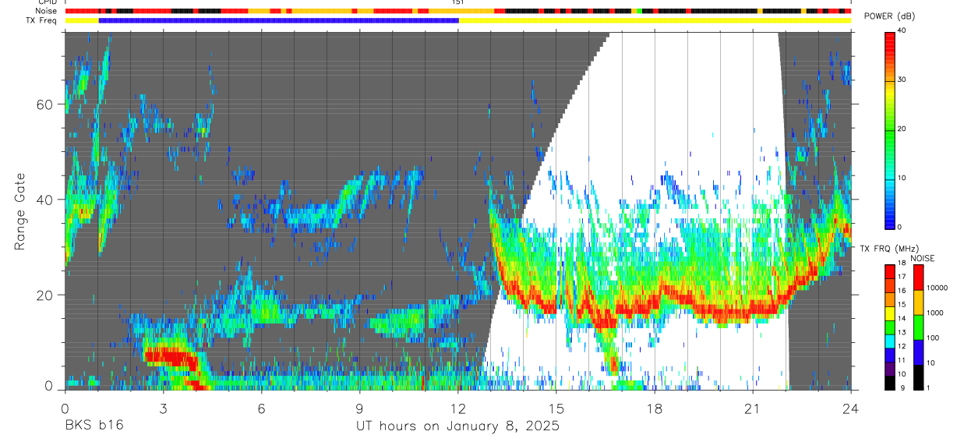Click the 18 hour tick label on time axis
Screen dimensions: 957x442
pyautogui.click(x=654, y=408)
